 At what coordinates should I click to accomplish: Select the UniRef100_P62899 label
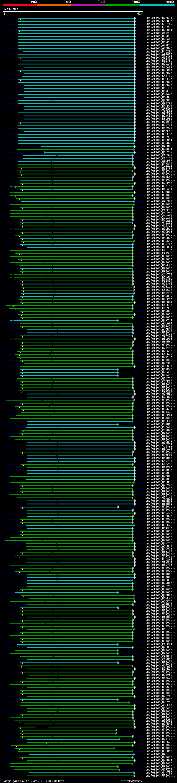(159, 281)
